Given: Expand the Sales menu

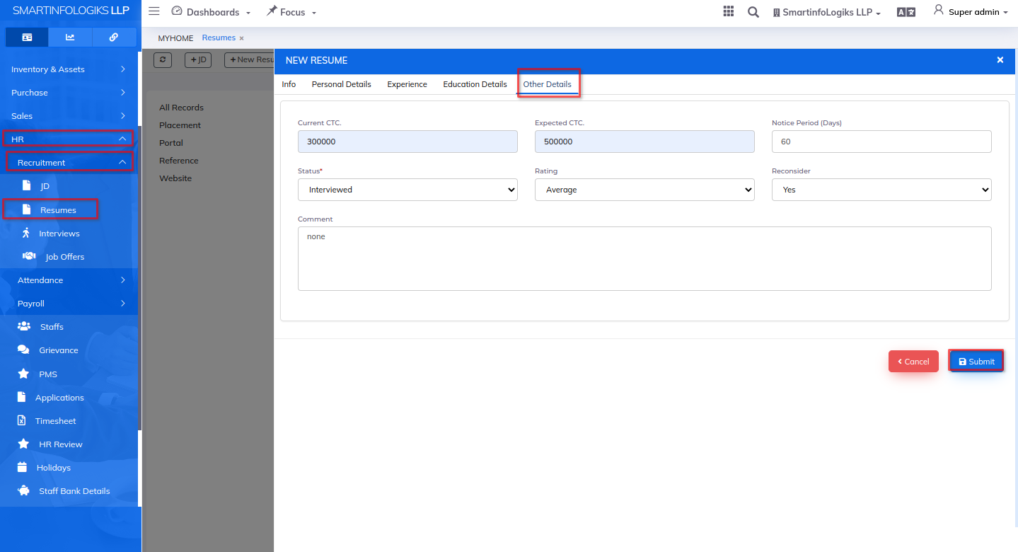Looking at the screenshot, I should point(69,116).
